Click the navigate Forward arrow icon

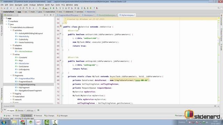coord(36,8)
